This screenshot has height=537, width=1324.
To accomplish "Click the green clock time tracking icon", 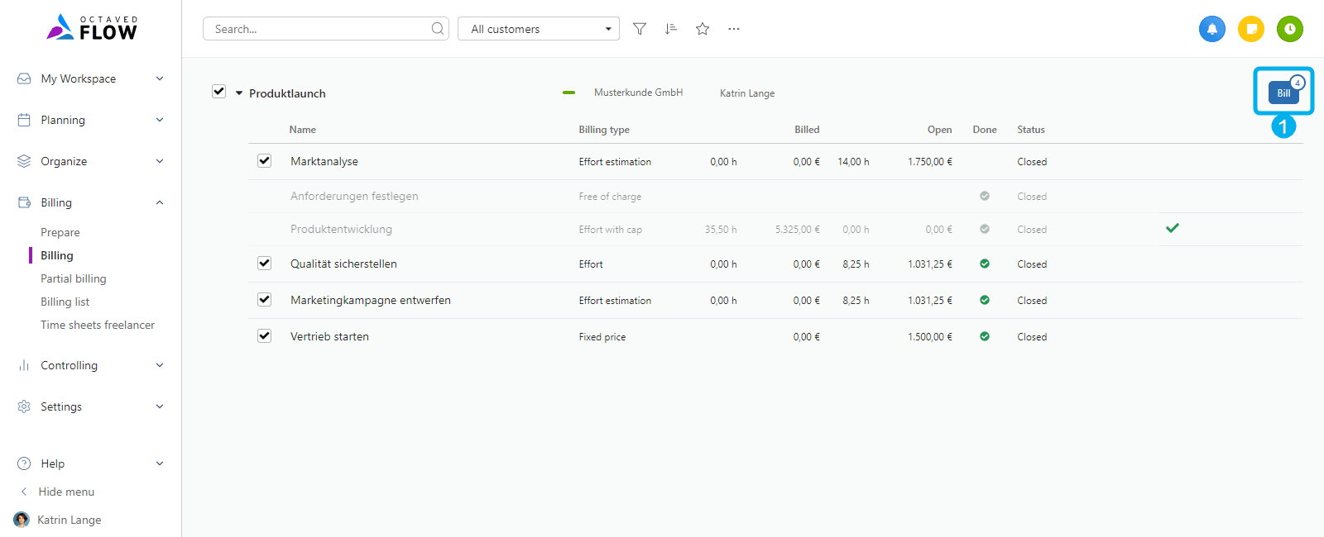I will pyautogui.click(x=1289, y=29).
